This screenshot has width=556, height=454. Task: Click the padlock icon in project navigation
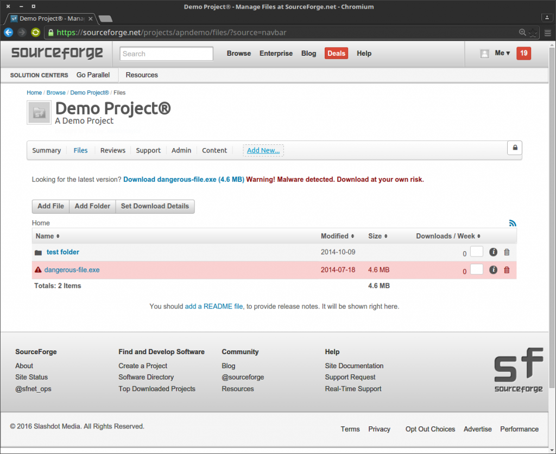point(514,148)
